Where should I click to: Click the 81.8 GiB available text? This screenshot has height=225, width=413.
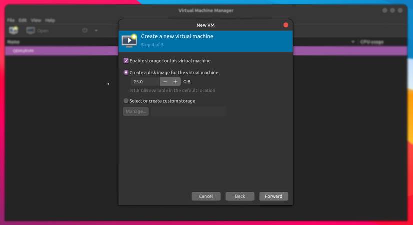tap(173, 90)
